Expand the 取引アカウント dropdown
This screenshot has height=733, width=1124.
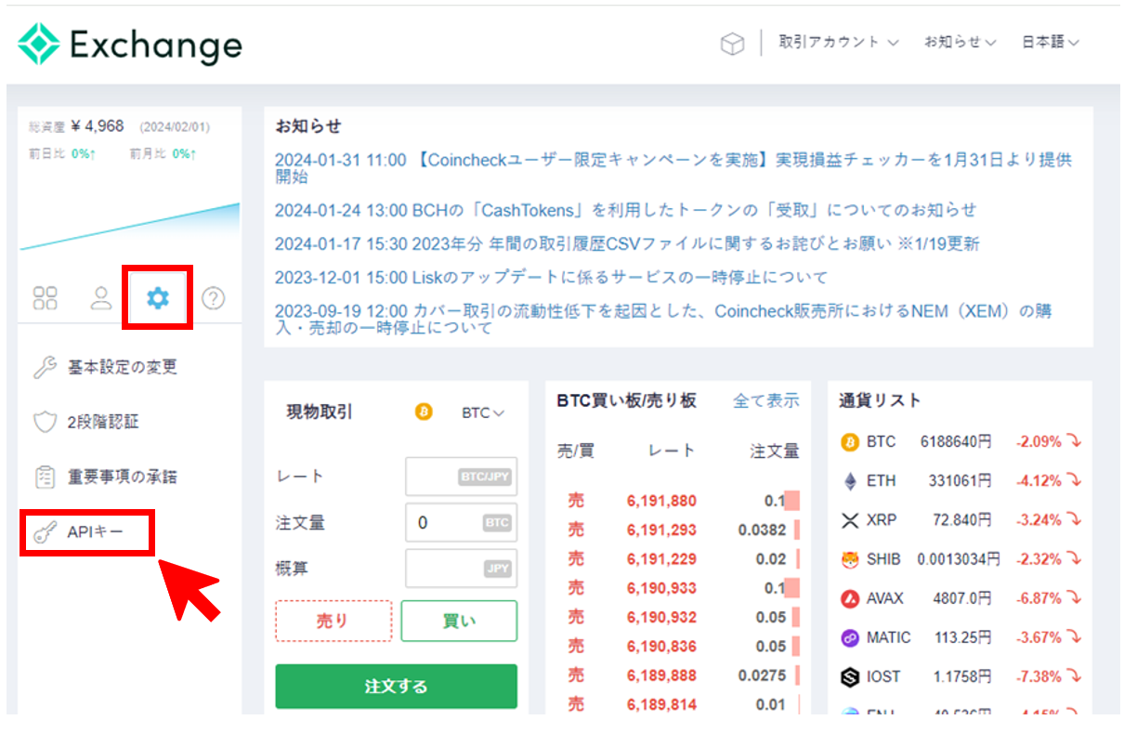(x=838, y=43)
